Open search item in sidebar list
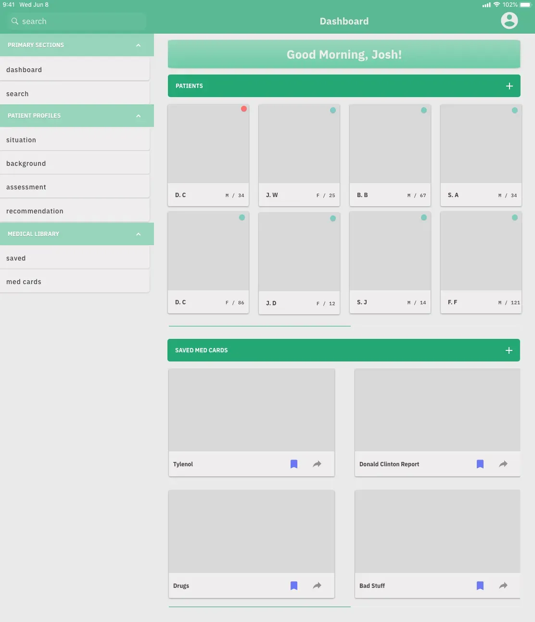The width and height of the screenshot is (535, 622). point(75,94)
